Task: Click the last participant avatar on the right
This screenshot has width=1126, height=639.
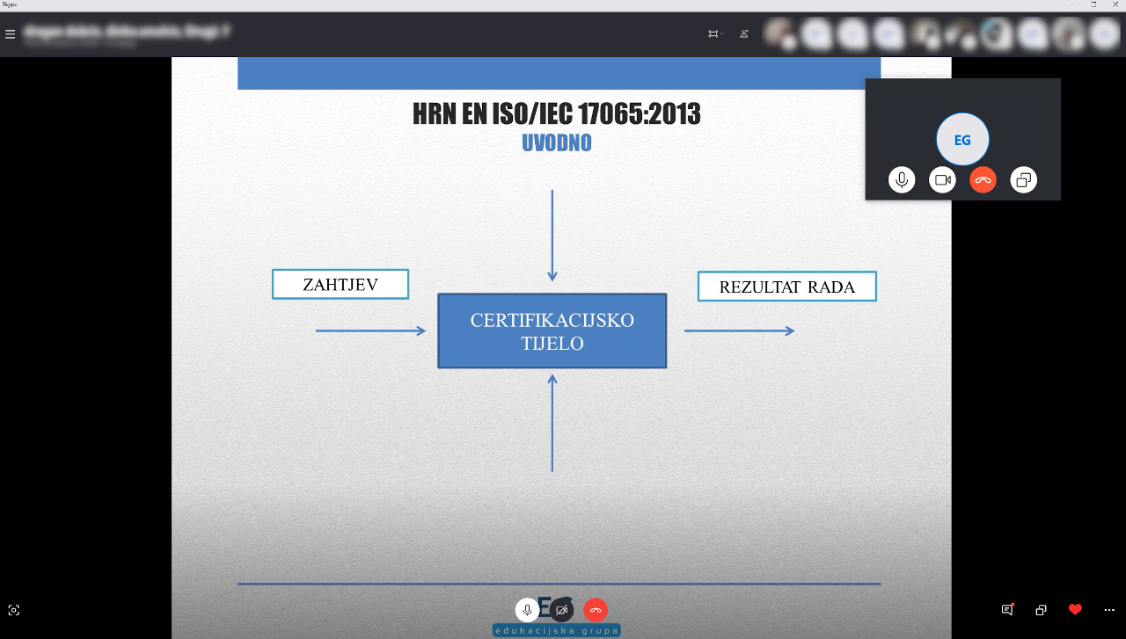Action: [x=1103, y=34]
